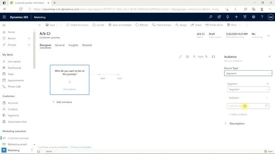The height and width of the screenshot is (154, 275).
Task: Click the Go live command
Action: [98, 25]
